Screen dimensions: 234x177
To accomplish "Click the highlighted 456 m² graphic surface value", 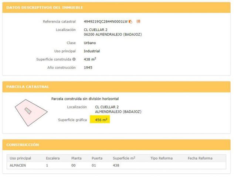I will pos(100,120).
